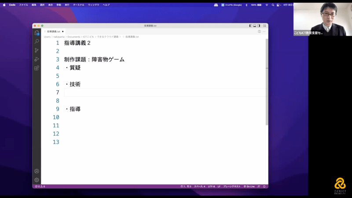Open the Run and Debug view
This screenshot has height=198, width=352.
coord(37,59)
